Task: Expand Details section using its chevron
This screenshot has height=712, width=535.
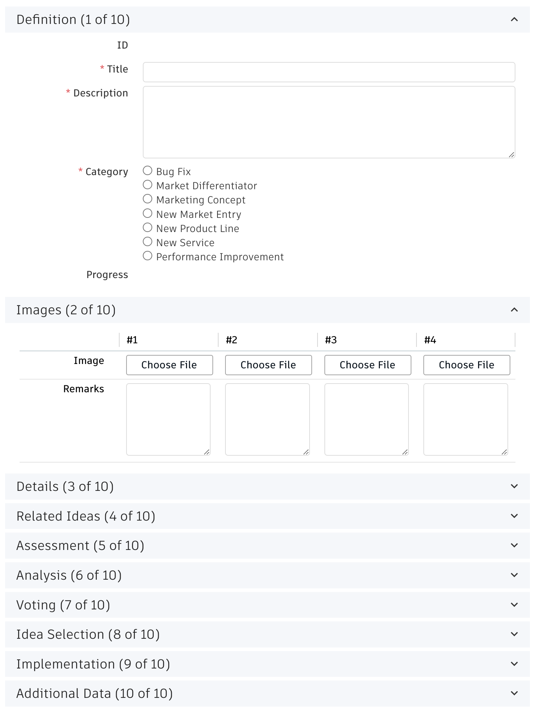Action: point(514,486)
